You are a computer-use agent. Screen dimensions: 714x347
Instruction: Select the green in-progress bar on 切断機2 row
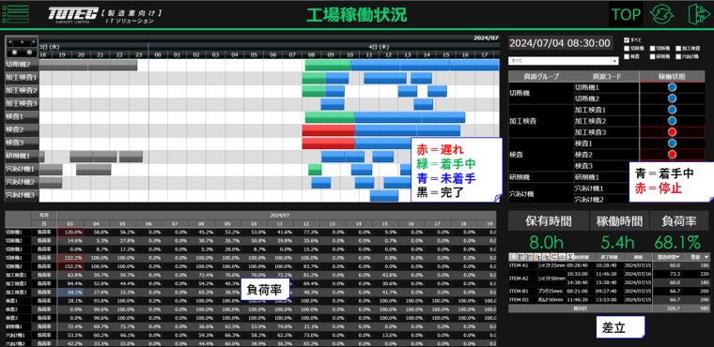coord(328,65)
